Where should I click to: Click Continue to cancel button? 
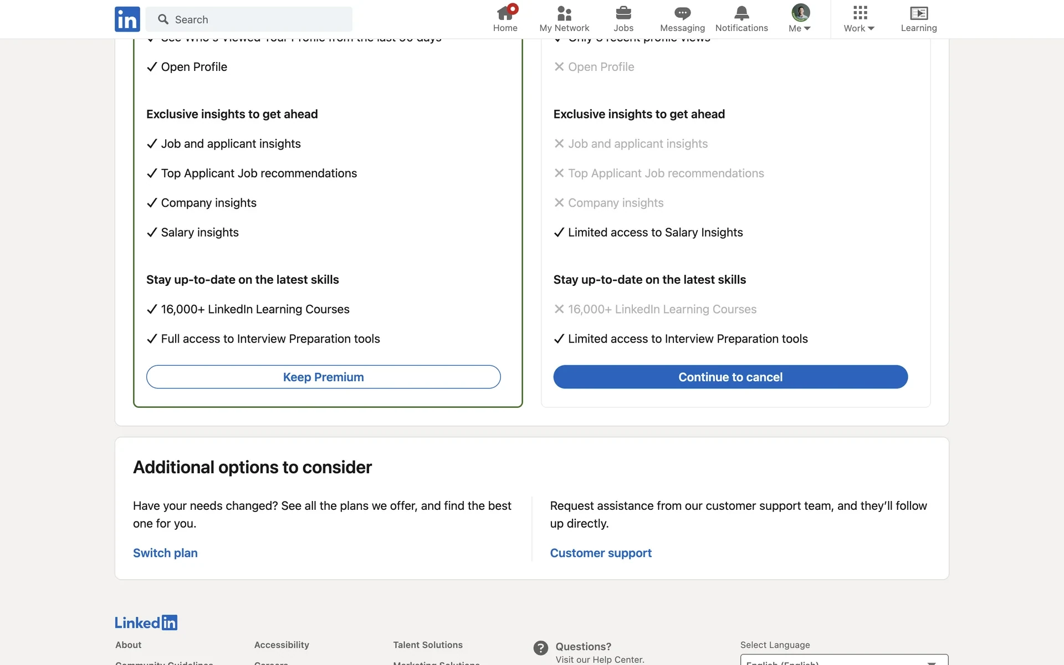[730, 377]
